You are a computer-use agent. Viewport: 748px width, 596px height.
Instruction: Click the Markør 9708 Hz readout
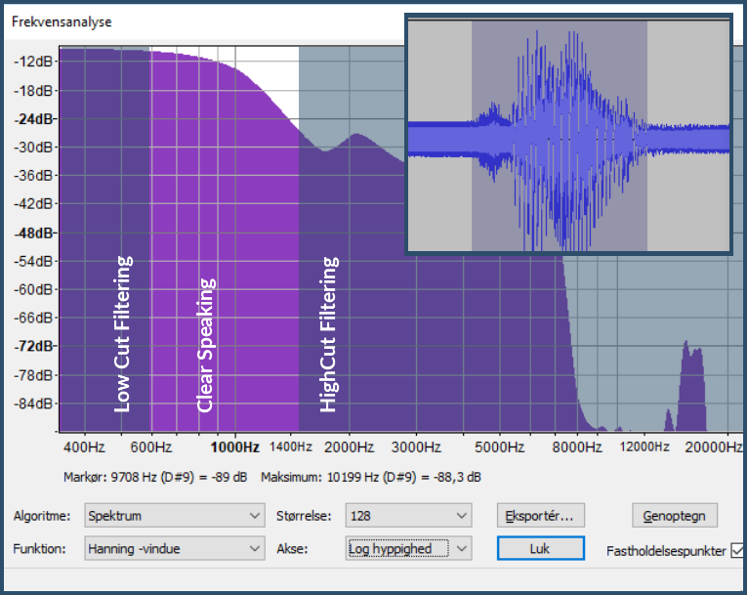coord(155,477)
